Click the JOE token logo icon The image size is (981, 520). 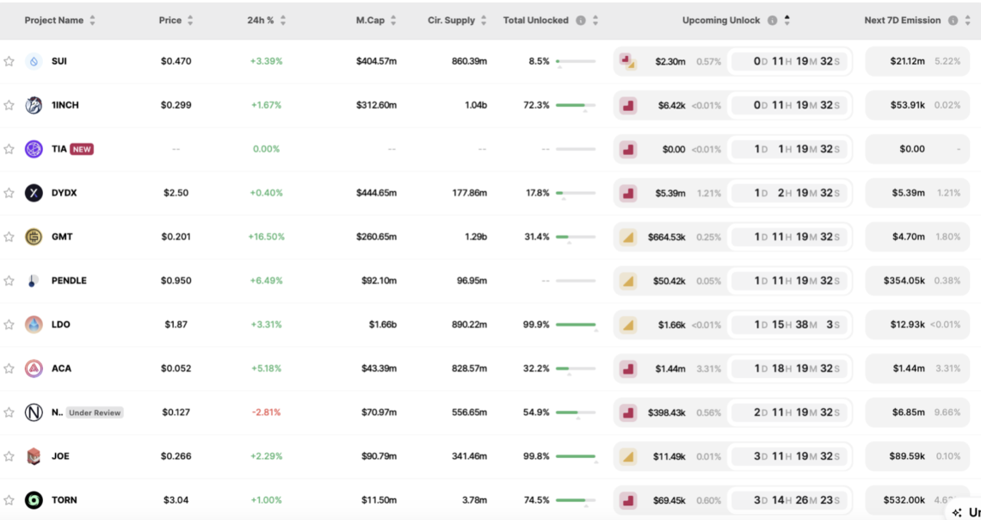click(34, 456)
